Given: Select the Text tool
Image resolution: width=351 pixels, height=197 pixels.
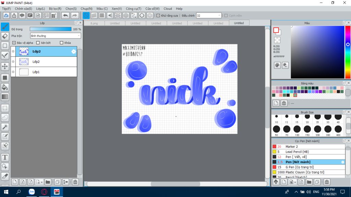Looking at the screenshot, I should 5,157.
